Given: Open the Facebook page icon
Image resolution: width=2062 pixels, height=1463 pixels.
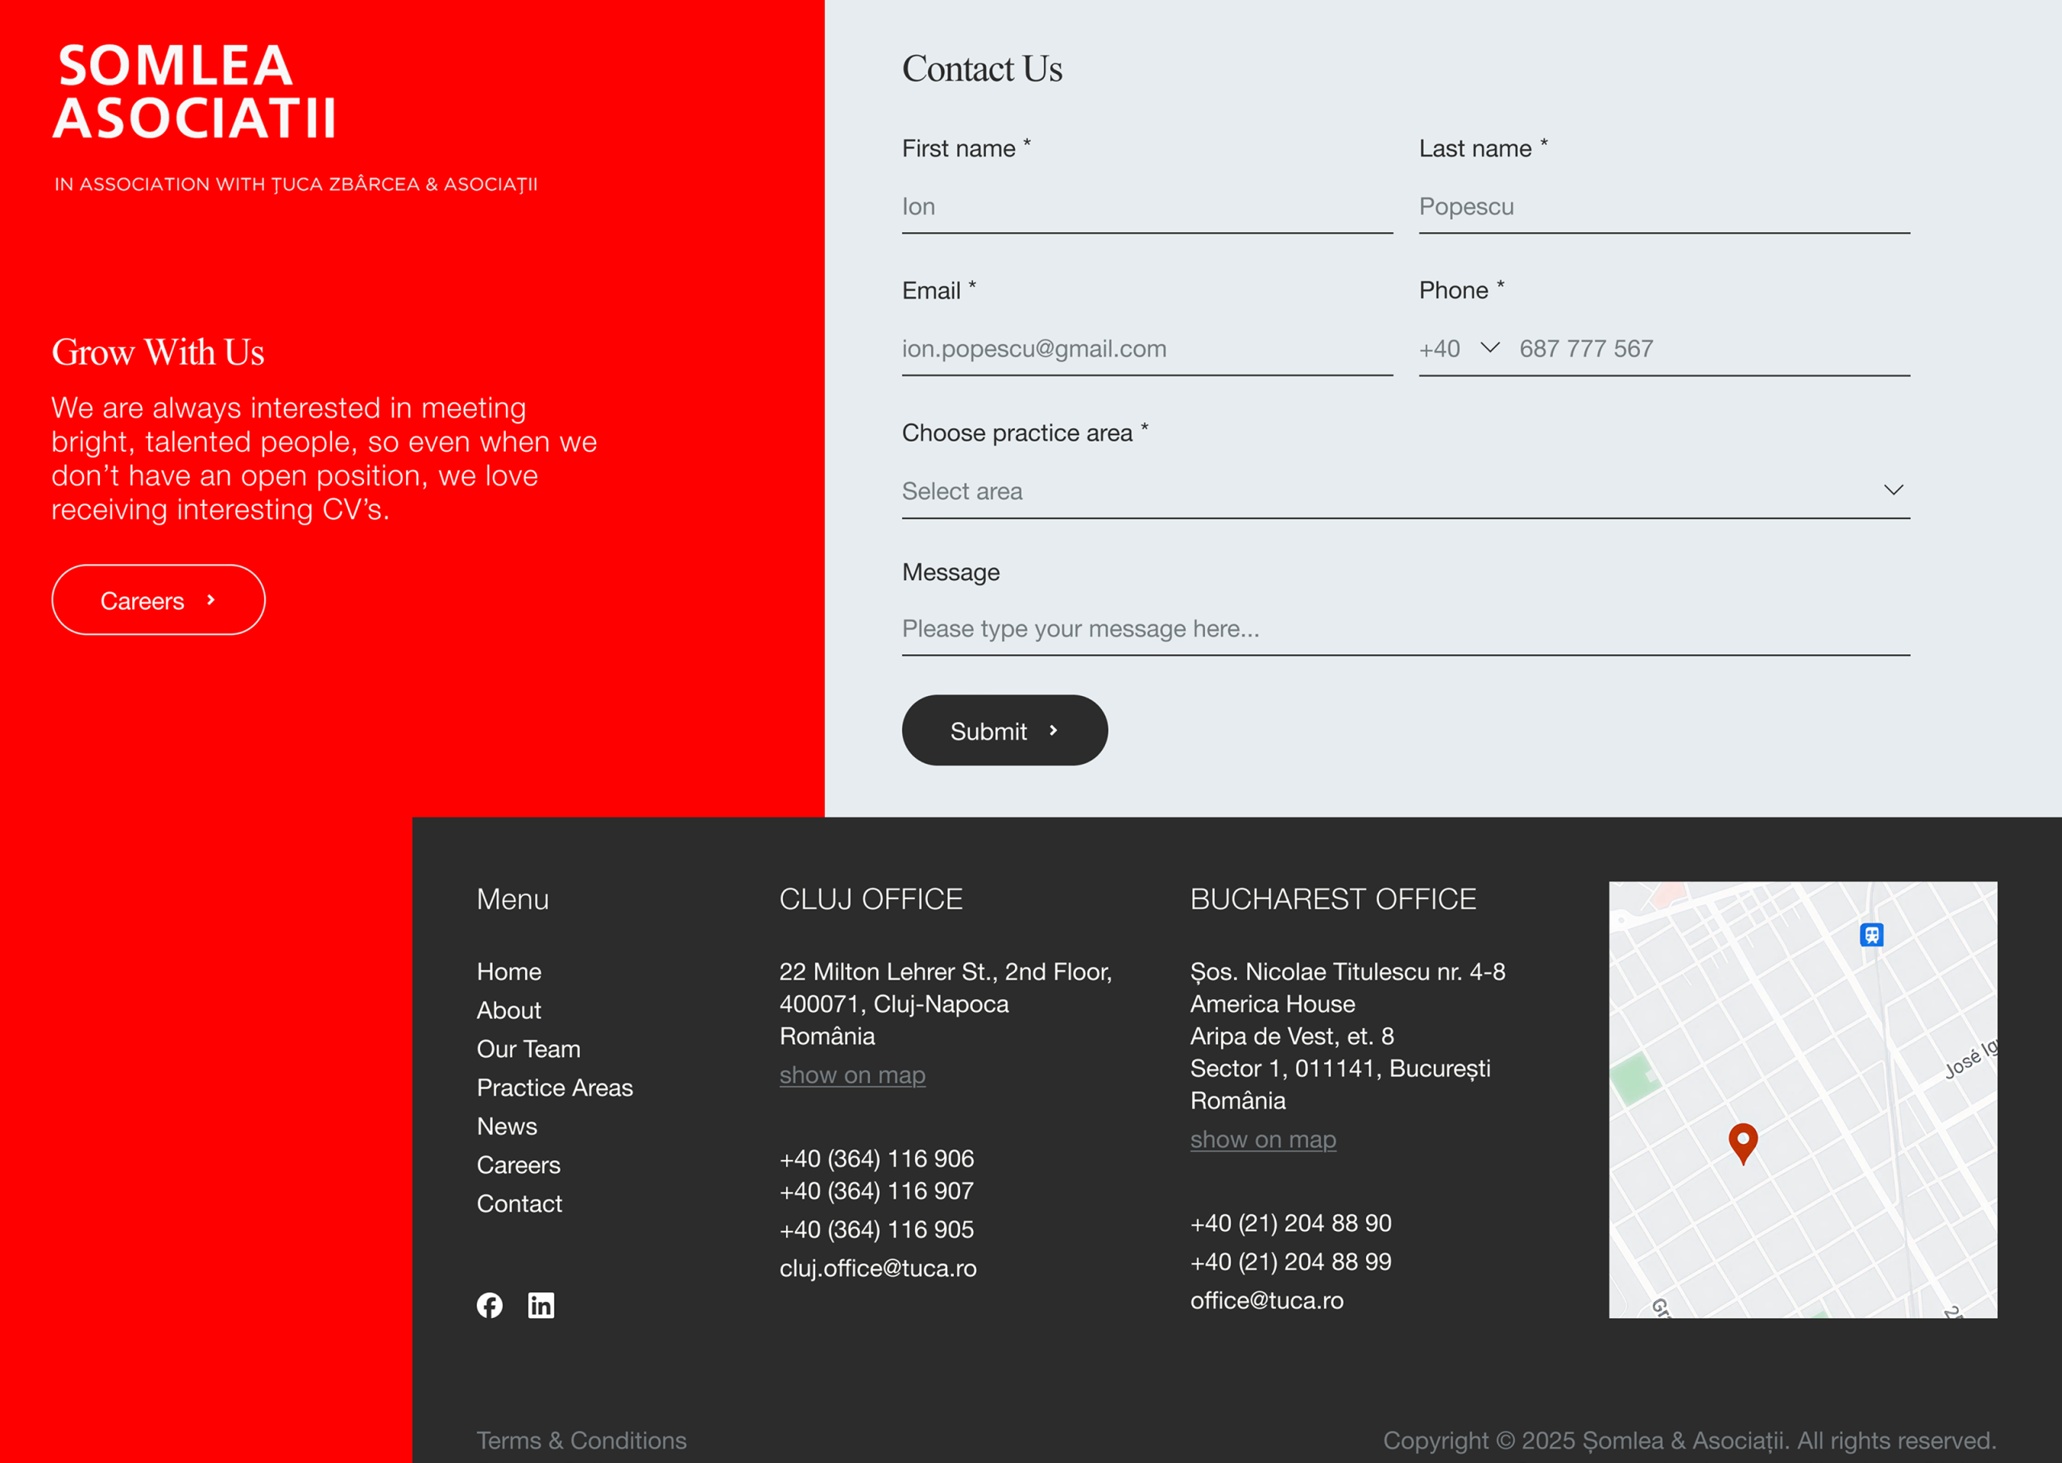Looking at the screenshot, I should click(489, 1304).
